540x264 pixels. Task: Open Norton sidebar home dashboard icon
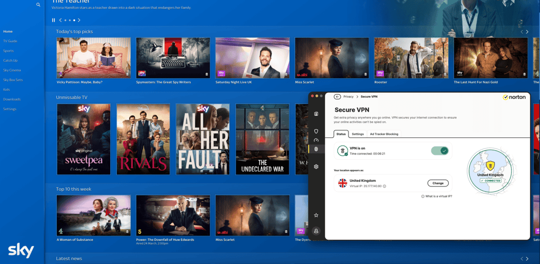[x=316, y=114]
